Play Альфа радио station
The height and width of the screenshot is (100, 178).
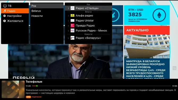coord(88,16)
